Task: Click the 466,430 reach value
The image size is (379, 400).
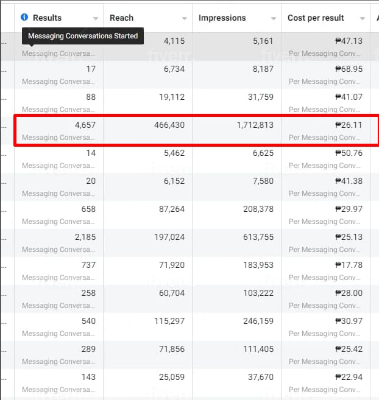Action: (164, 125)
